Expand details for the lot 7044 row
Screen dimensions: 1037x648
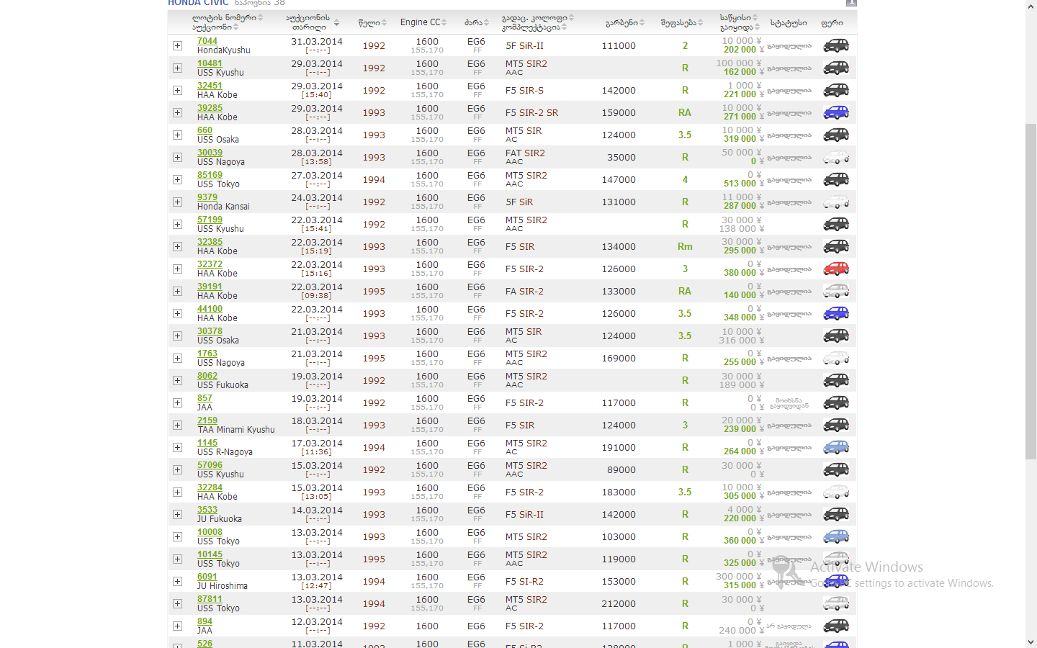(x=177, y=45)
